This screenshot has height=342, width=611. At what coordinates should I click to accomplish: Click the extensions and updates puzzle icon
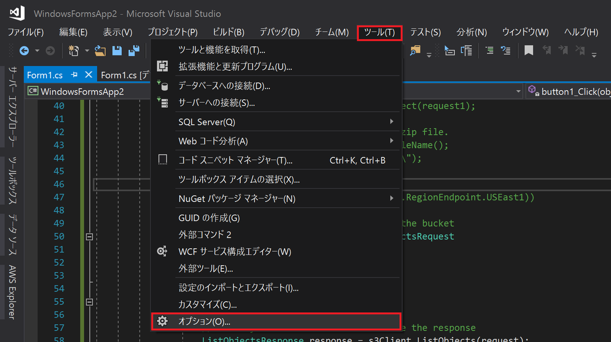[x=162, y=66]
